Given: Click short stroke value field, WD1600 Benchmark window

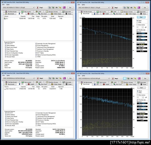Looking at the screenshot, I should click(x=139, y=27).
